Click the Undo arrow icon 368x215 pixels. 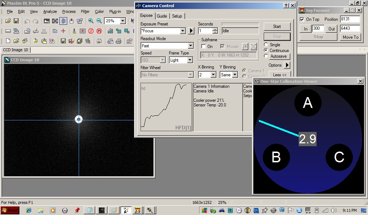click(27, 21)
